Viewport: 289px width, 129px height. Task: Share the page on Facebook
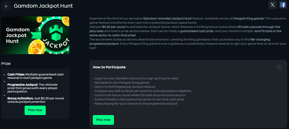pos(283,5)
